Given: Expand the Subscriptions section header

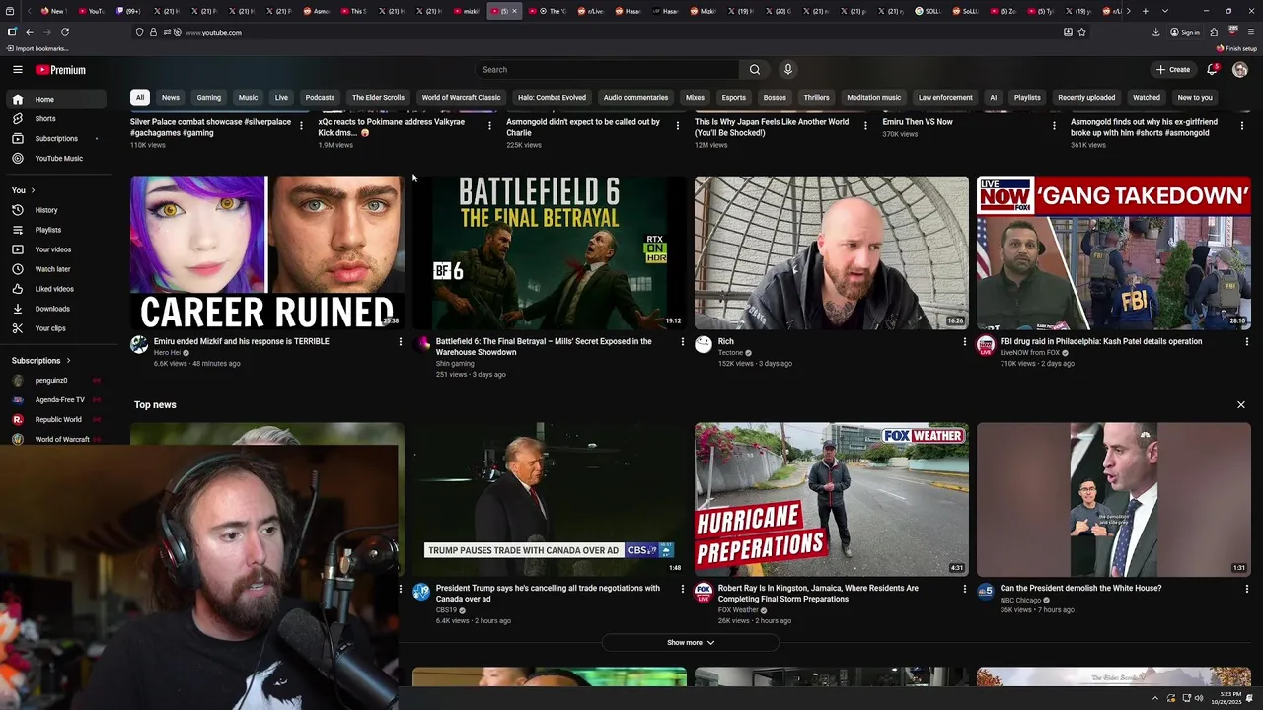Looking at the screenshot, I should [41, 361].
